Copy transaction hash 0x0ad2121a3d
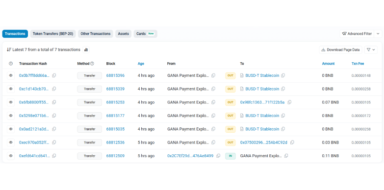The image size is (384, 190). (54, 129)
